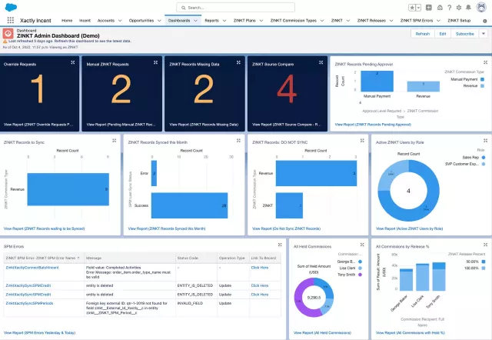Open the Accounts tab
This screenshot has width=492, height=340.
coord(106,21)
